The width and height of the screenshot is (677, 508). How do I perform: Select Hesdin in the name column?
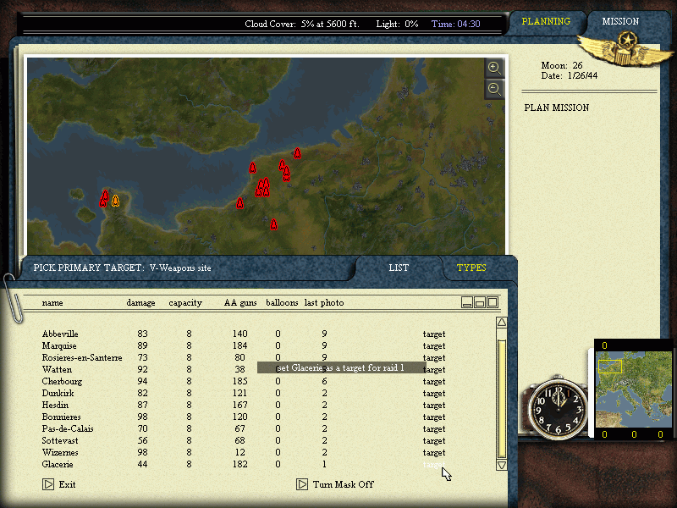(55, 406)
